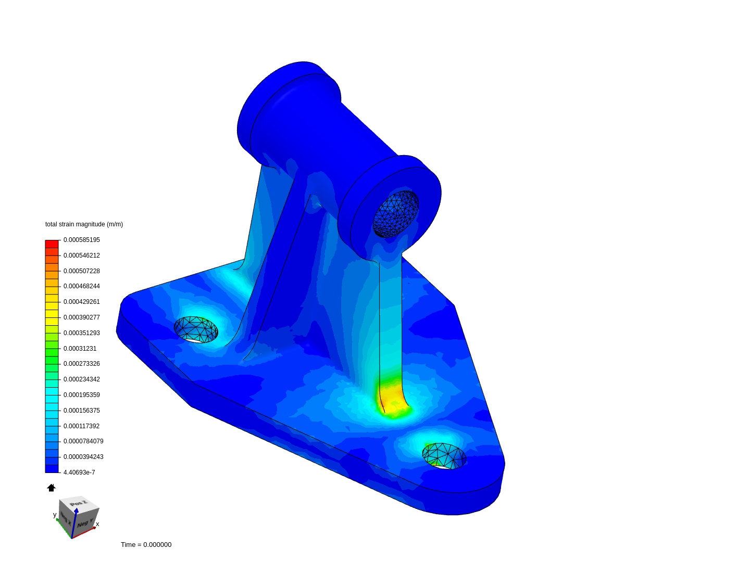Click the meshed bore opening of the cylinder
750x562 pixels.
pos(396,214)
